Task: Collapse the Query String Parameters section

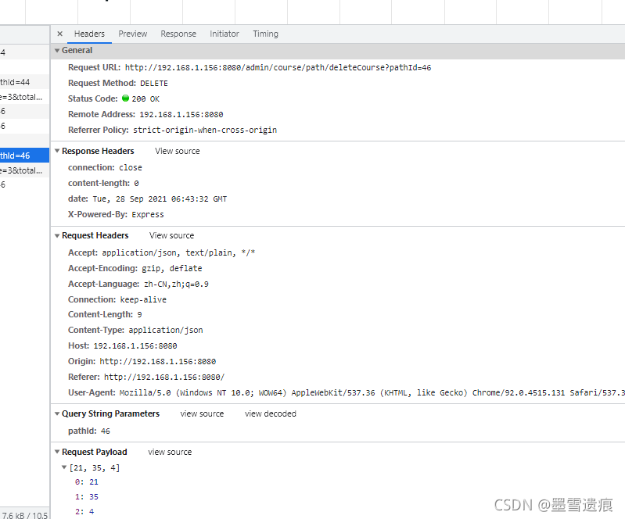Action: [x=57, y=413]
